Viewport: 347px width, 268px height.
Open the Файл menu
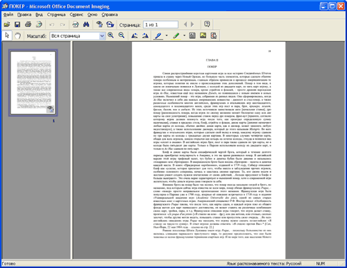(8, 15)
